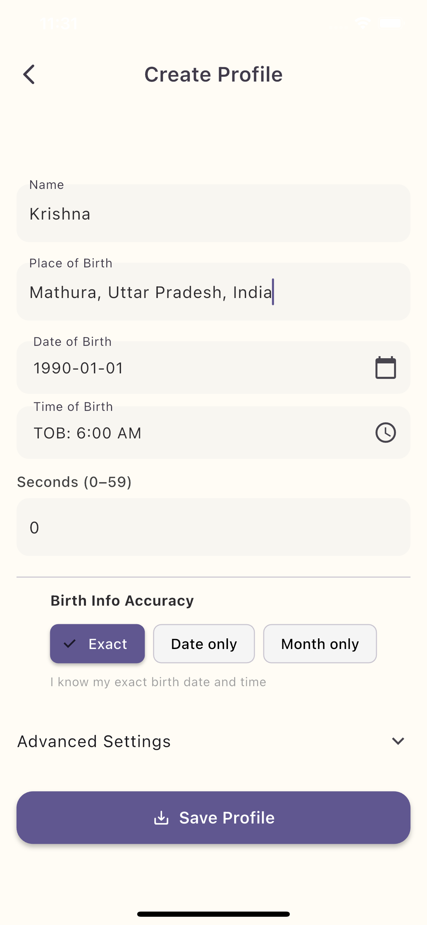Select Month only accuracy option
The height and width of the screenshot is (925, 427).
[320, 644]
